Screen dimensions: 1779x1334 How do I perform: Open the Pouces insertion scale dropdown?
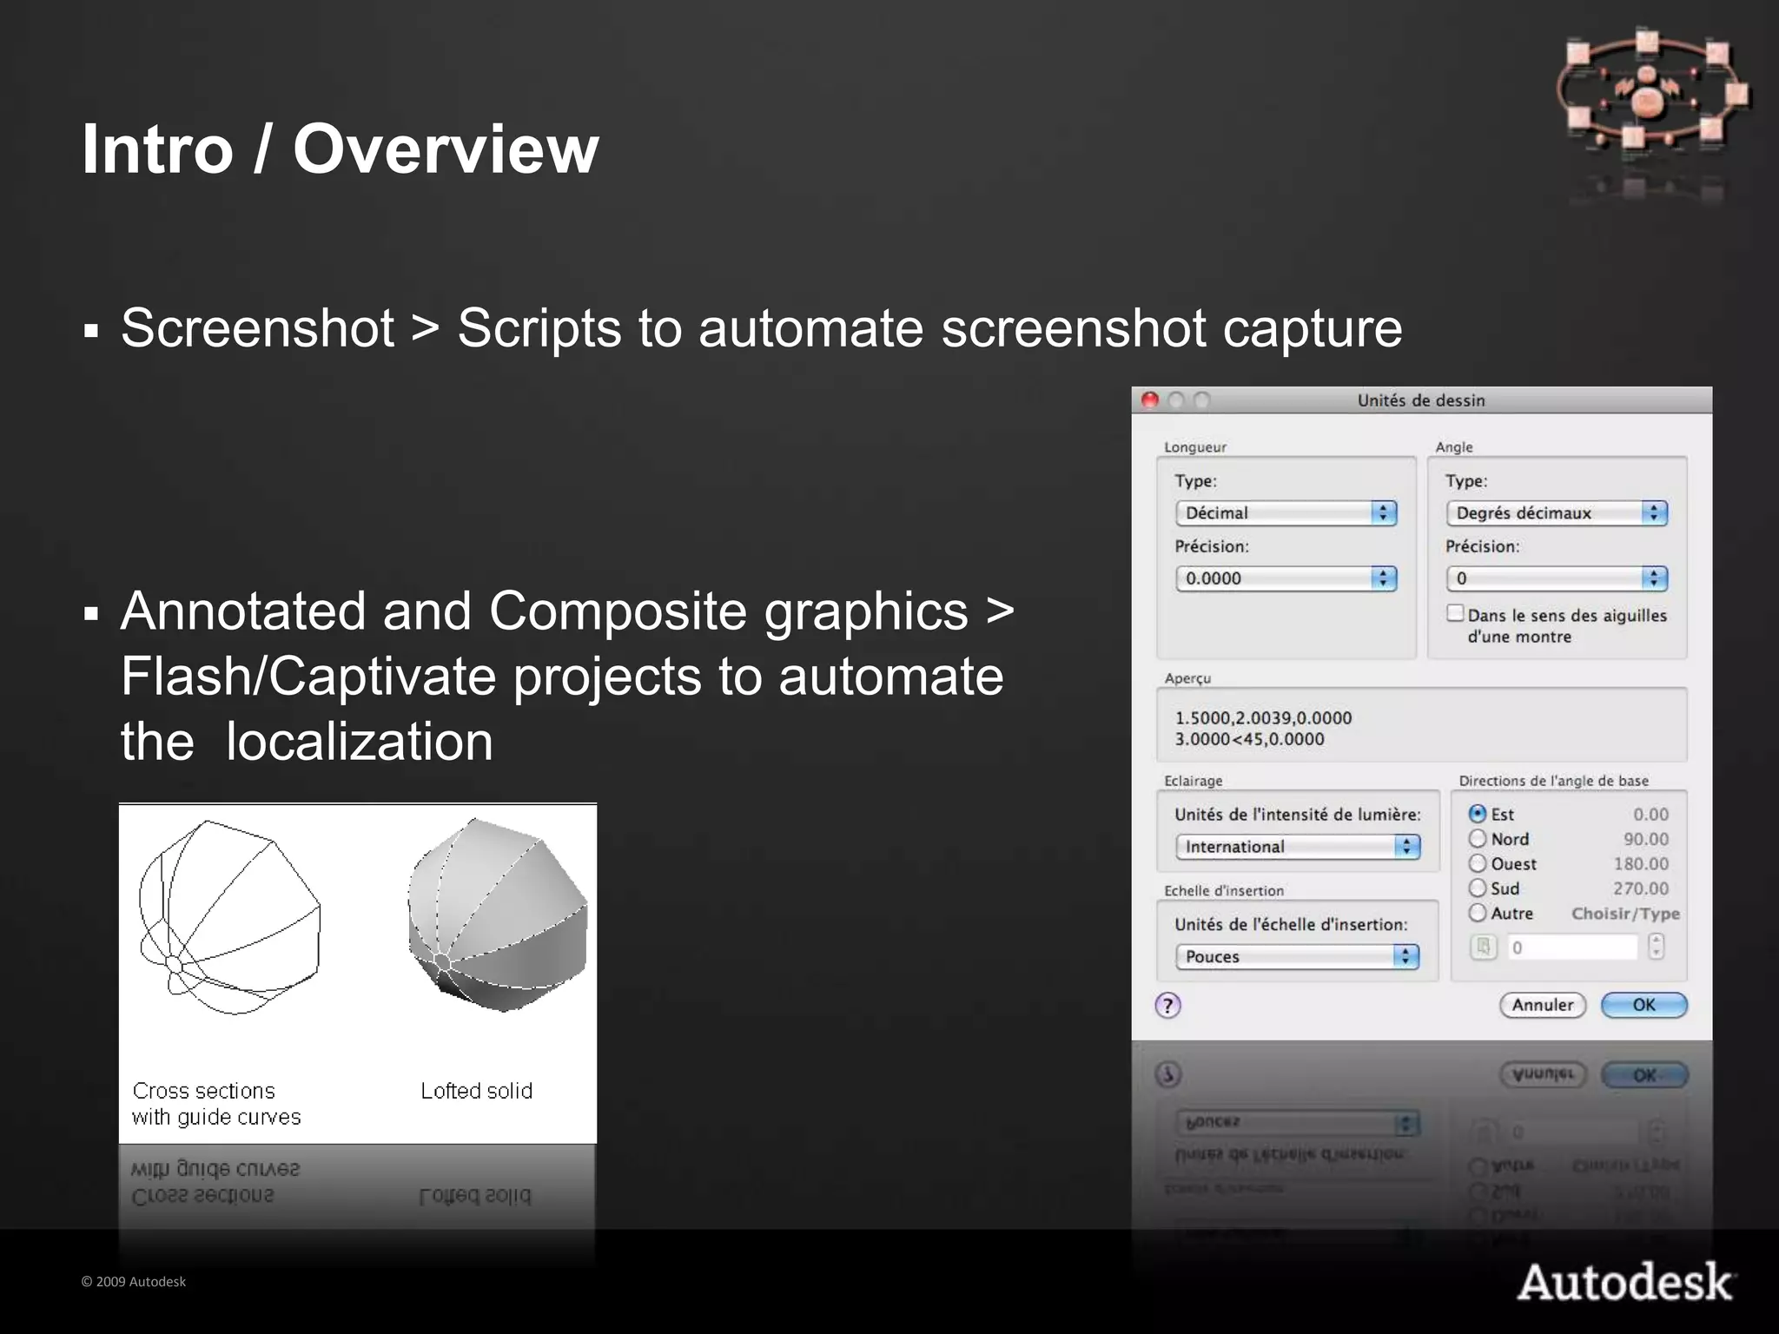point(1298,956)
